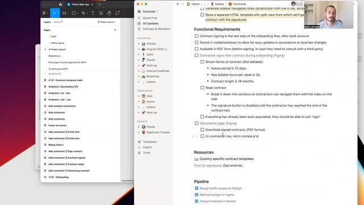This screenshot has height=205, width=364.
Task: Select the Text tool in Figma
Action: pos(93,13)
